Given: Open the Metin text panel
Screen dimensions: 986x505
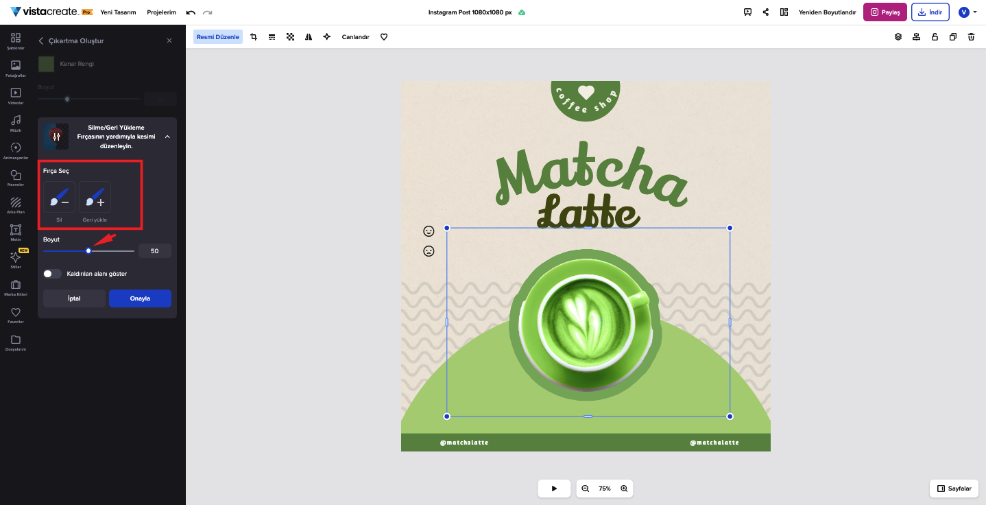Looking at the screenshot, I should [x=16, y=233].
